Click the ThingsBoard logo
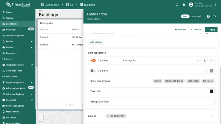The width and height of the screenshot is (221, 124). [x=18, y=5]
